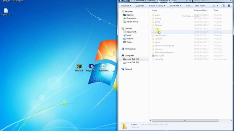This screenshot has width=234, height=131.
Task: Sort by the Name column header
Action: (x=154, y=10)
